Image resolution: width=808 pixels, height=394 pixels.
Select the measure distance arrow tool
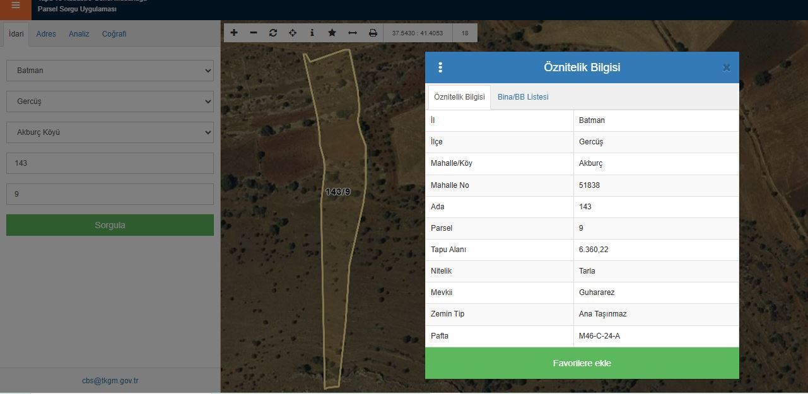coord(353,33)
